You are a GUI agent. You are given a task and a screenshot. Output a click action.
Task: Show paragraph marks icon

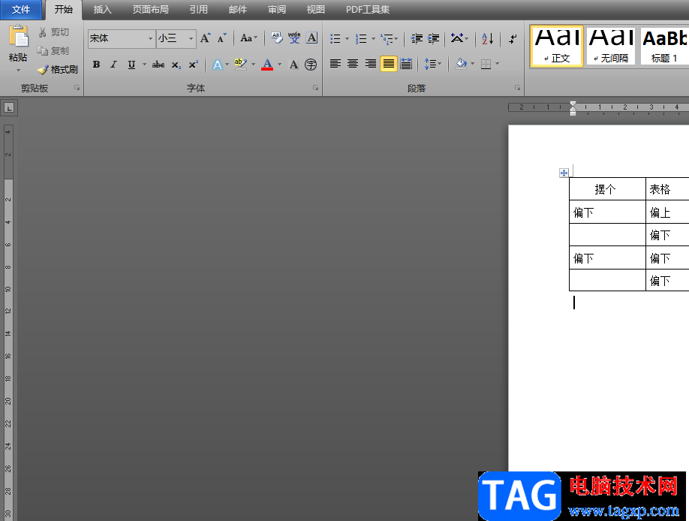pyautogui.click(x=513, y=39)
